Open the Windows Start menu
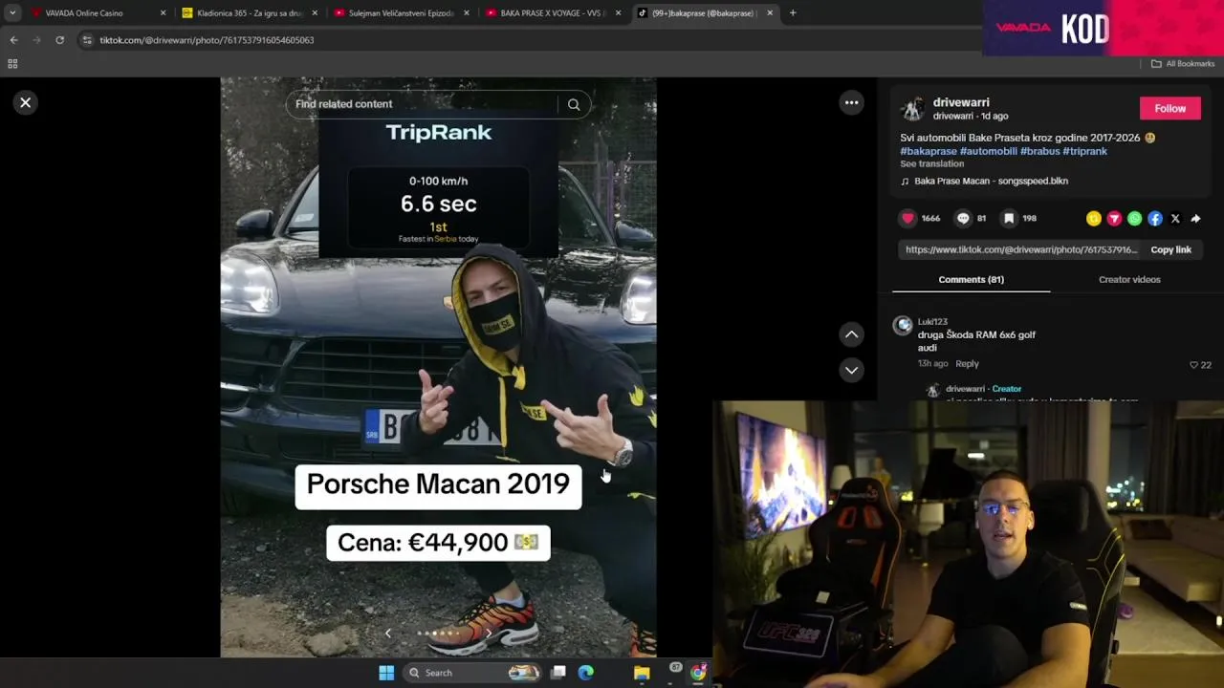Screen dimensions: 1224x688 386,673
